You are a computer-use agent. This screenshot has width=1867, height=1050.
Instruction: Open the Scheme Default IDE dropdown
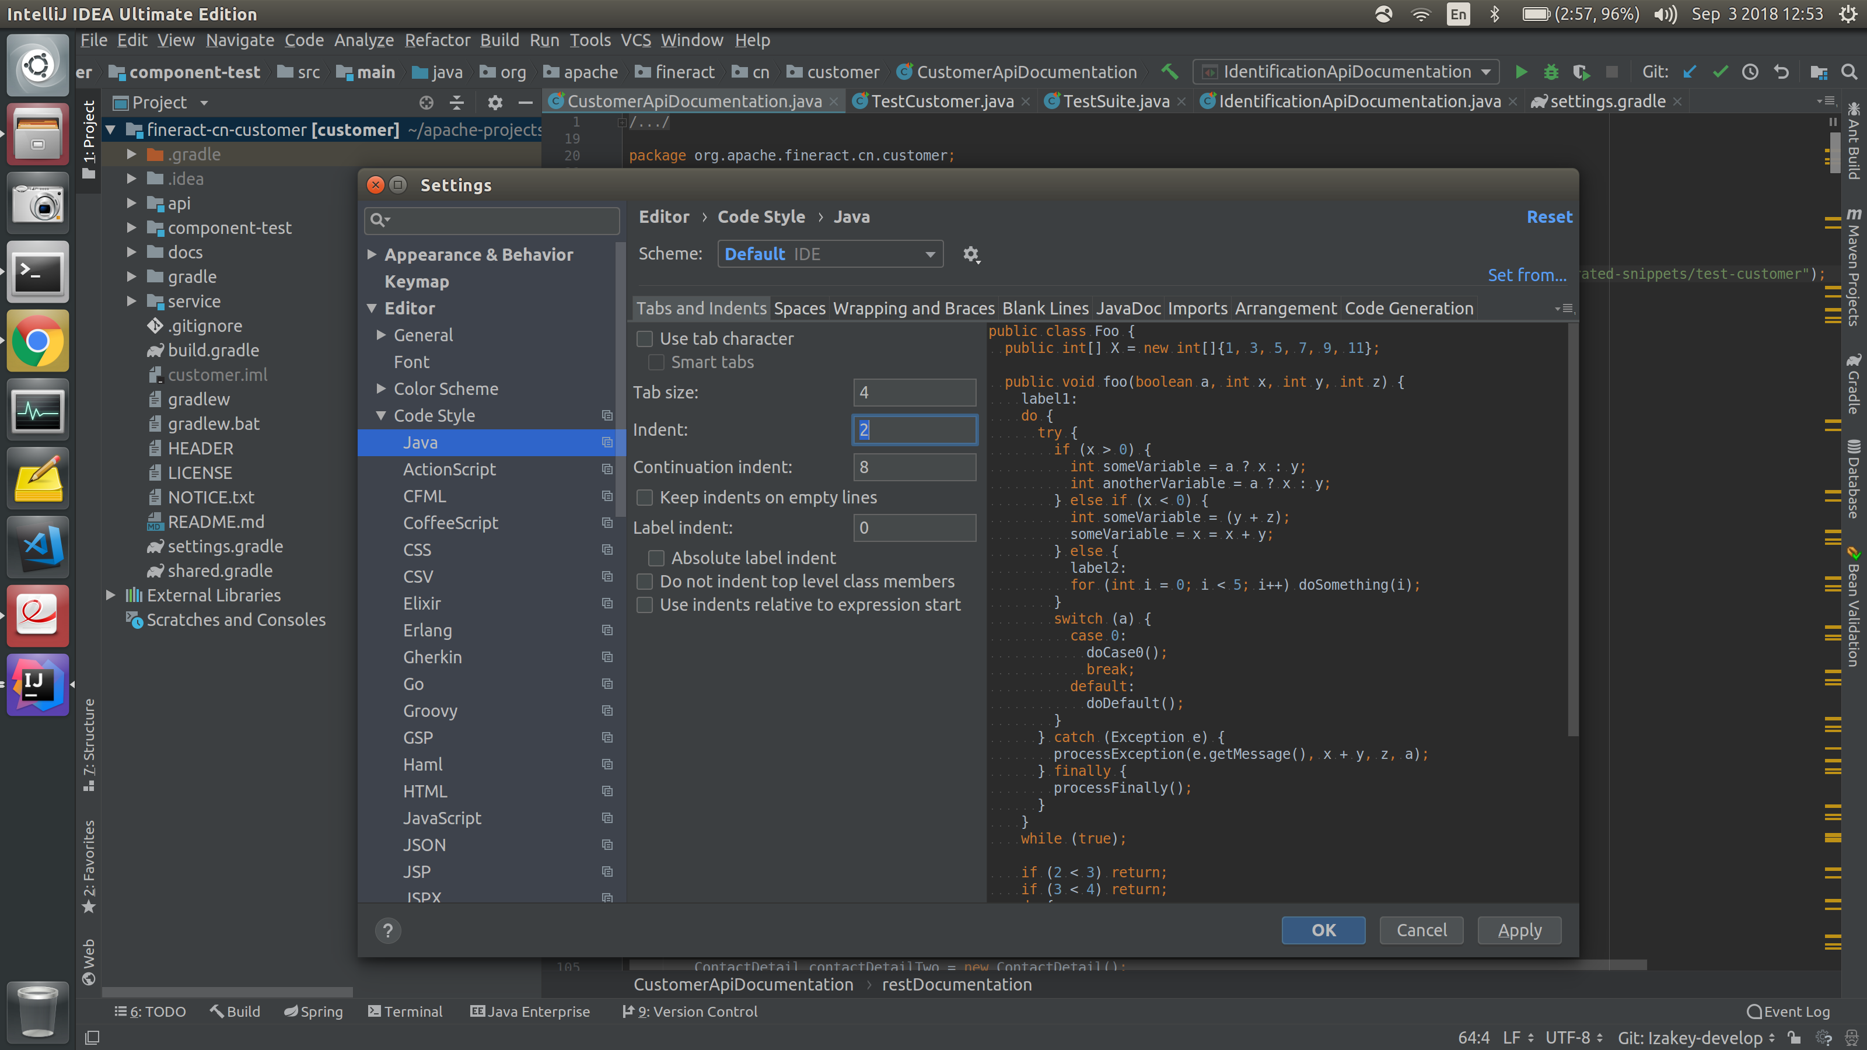coord(830,254)
